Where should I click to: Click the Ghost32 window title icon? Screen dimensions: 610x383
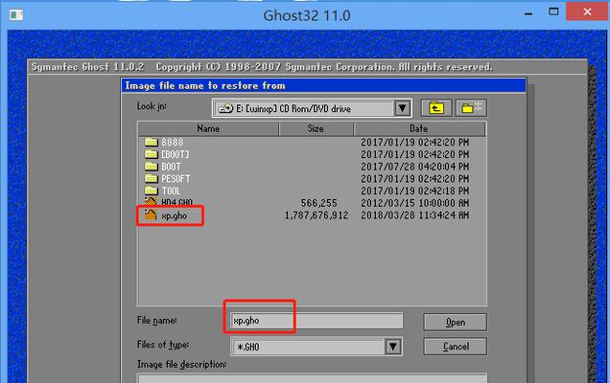16,15
